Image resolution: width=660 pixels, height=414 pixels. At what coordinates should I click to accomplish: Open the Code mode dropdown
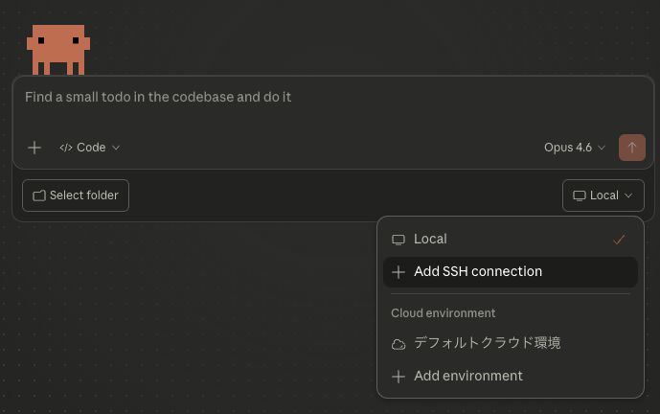click(90, 148)
